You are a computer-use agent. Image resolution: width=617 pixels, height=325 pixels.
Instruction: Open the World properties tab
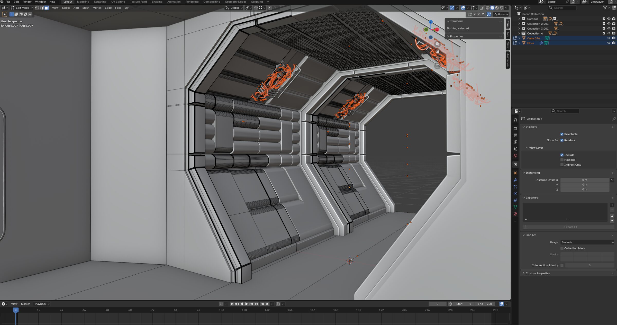click(x=515, y=156)
